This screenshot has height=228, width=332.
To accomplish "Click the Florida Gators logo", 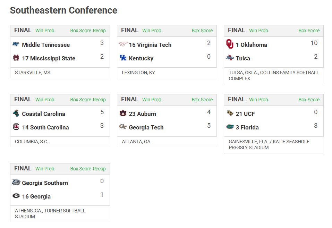I will (230, 127).
